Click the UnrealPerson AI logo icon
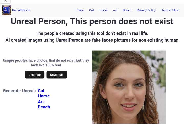184x125 pixels. click(x=7, y=10)
